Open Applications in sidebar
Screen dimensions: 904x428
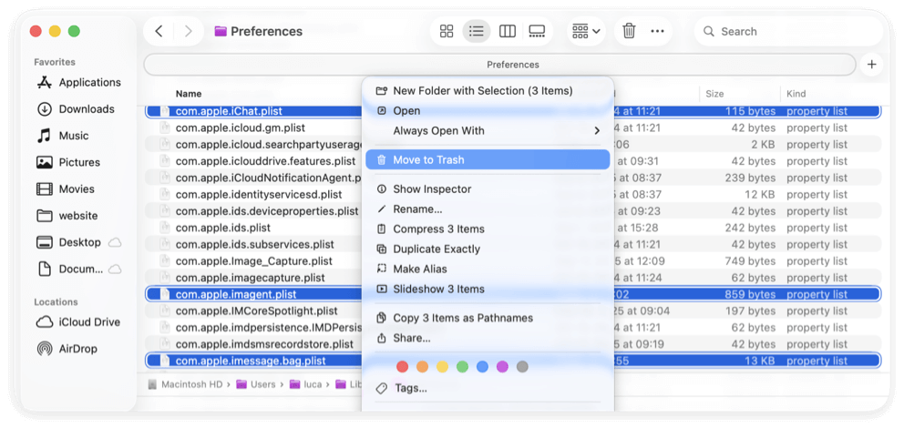[x=78, y=82]
